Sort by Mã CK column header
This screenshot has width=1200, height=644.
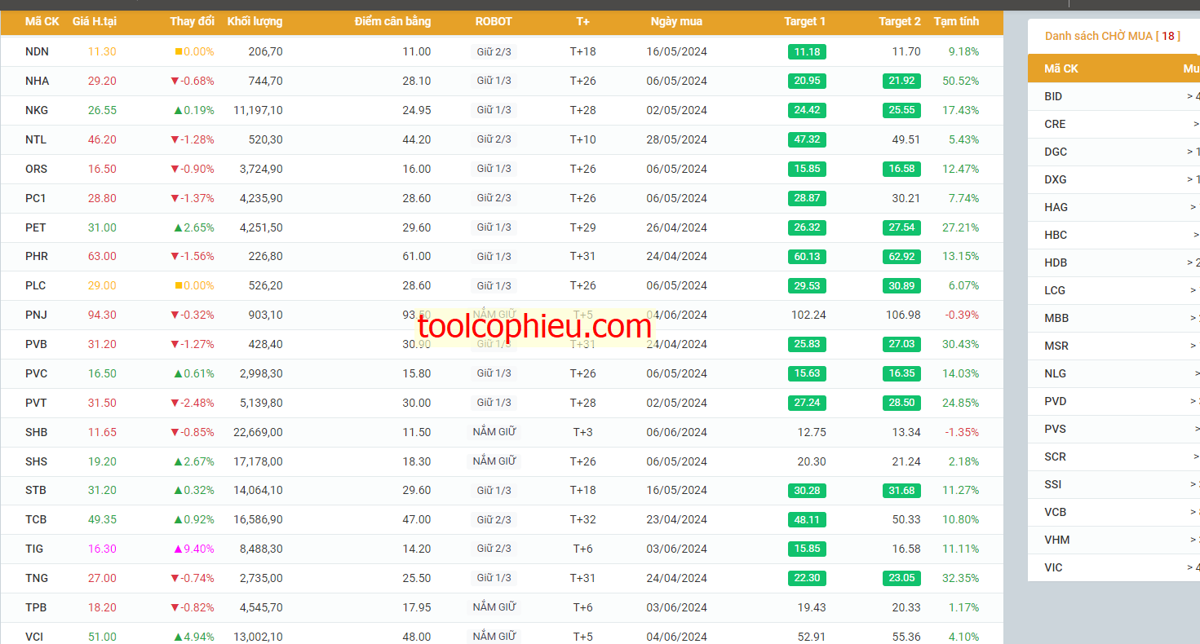pyautogui.click(x=42, y=21)
